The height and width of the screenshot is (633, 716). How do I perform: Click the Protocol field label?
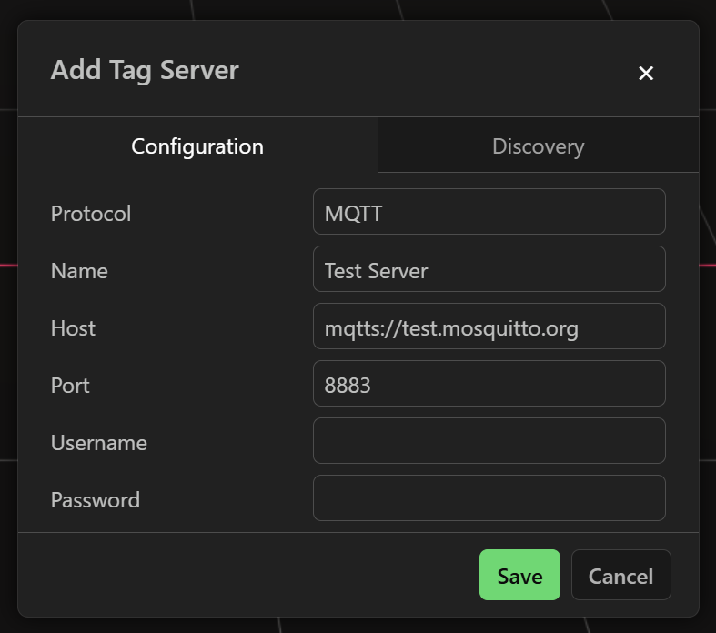pyautogui.click(x=91, y=214)
